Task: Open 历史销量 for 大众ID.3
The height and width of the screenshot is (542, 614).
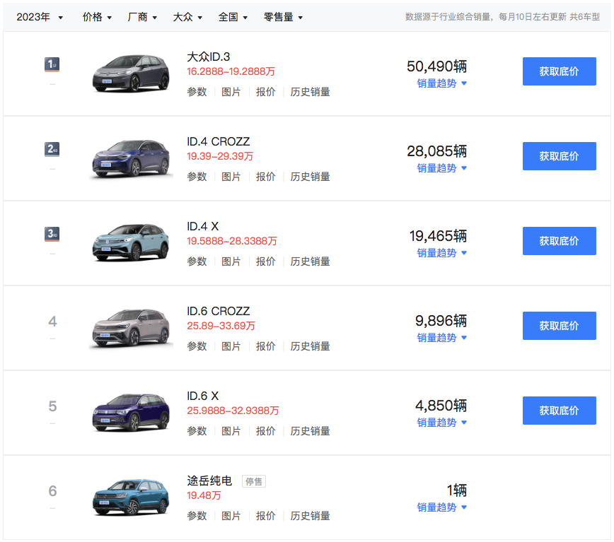Action: [310, 92]
